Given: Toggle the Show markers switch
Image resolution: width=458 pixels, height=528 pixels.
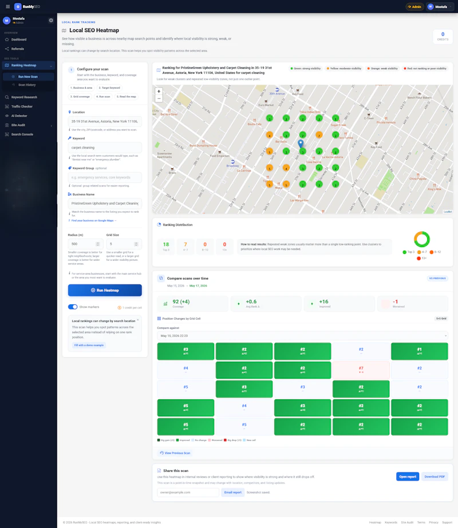Looking at the screenshot, I should click(x=73, y=307).
